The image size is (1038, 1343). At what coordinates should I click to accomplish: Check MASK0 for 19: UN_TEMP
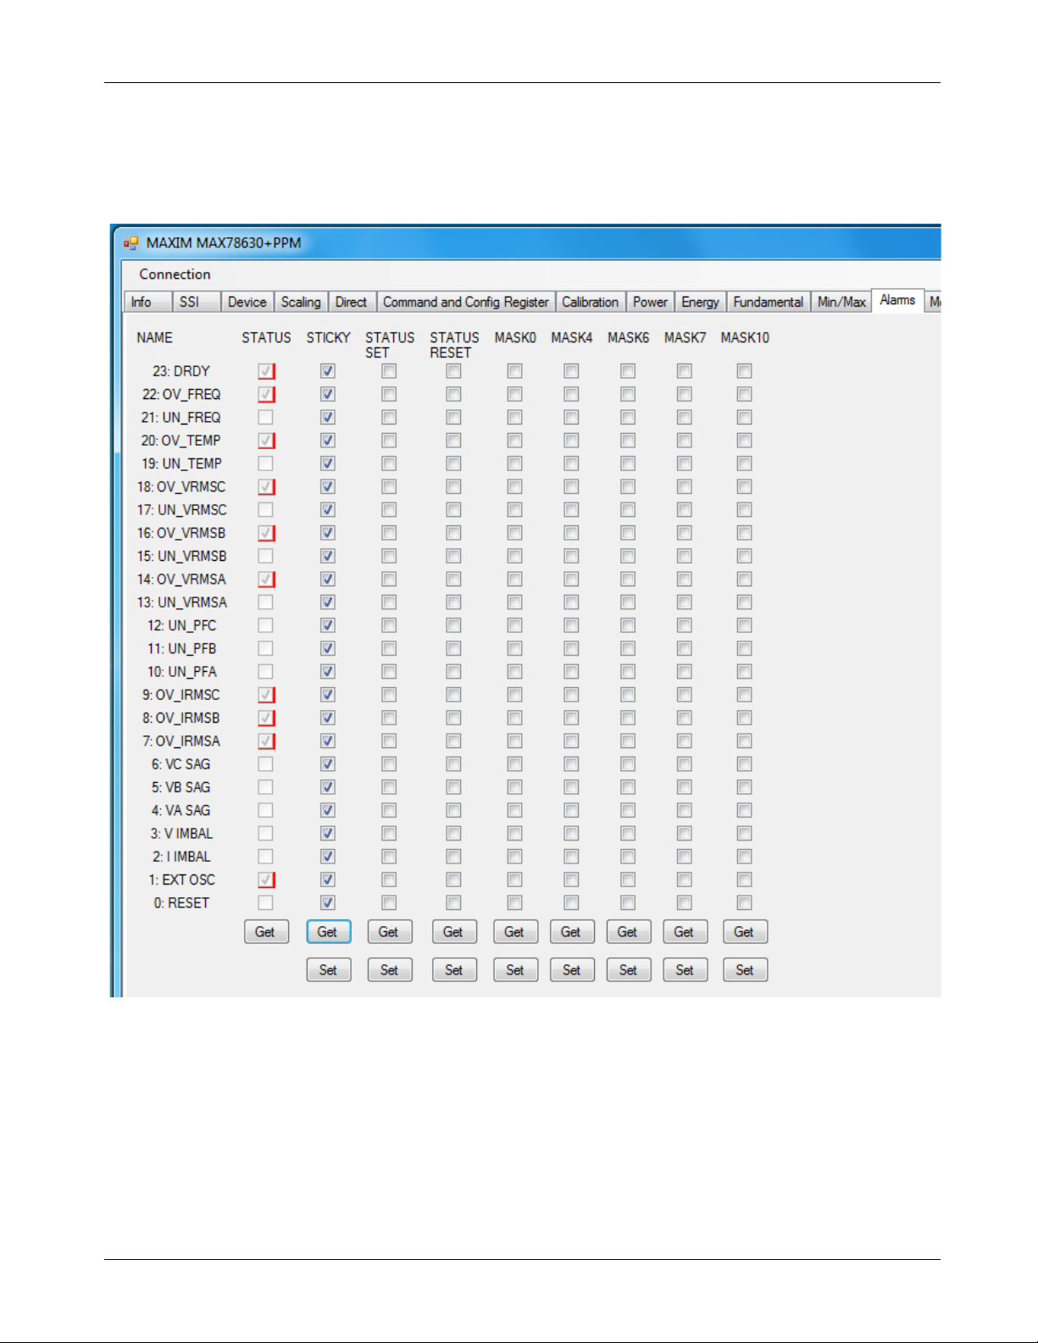[x=515, y=463]
